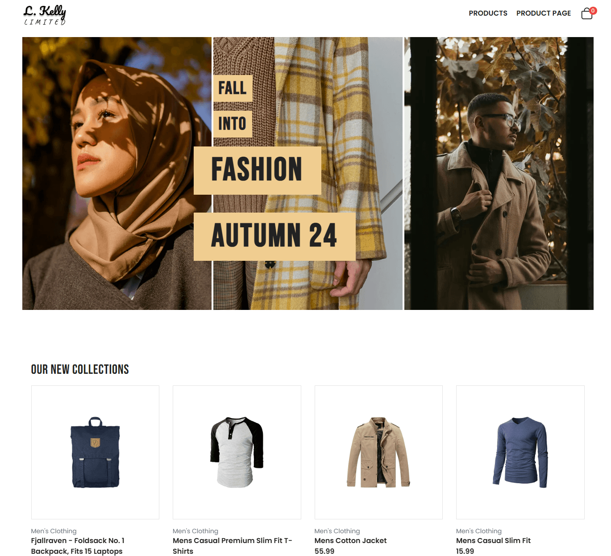Select the Mens Cotton Jacket title link
The width and height of the screenshot is (611, 556).
[x=350, y=541]
